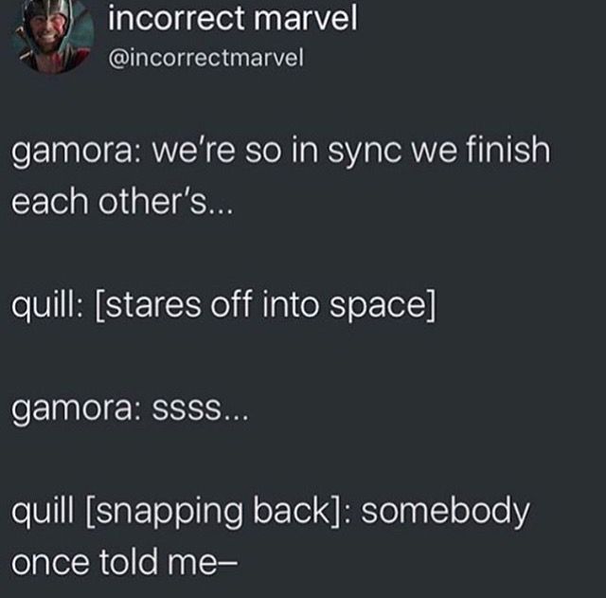Click the "incorrect marvel" display name

click(233, 17)
